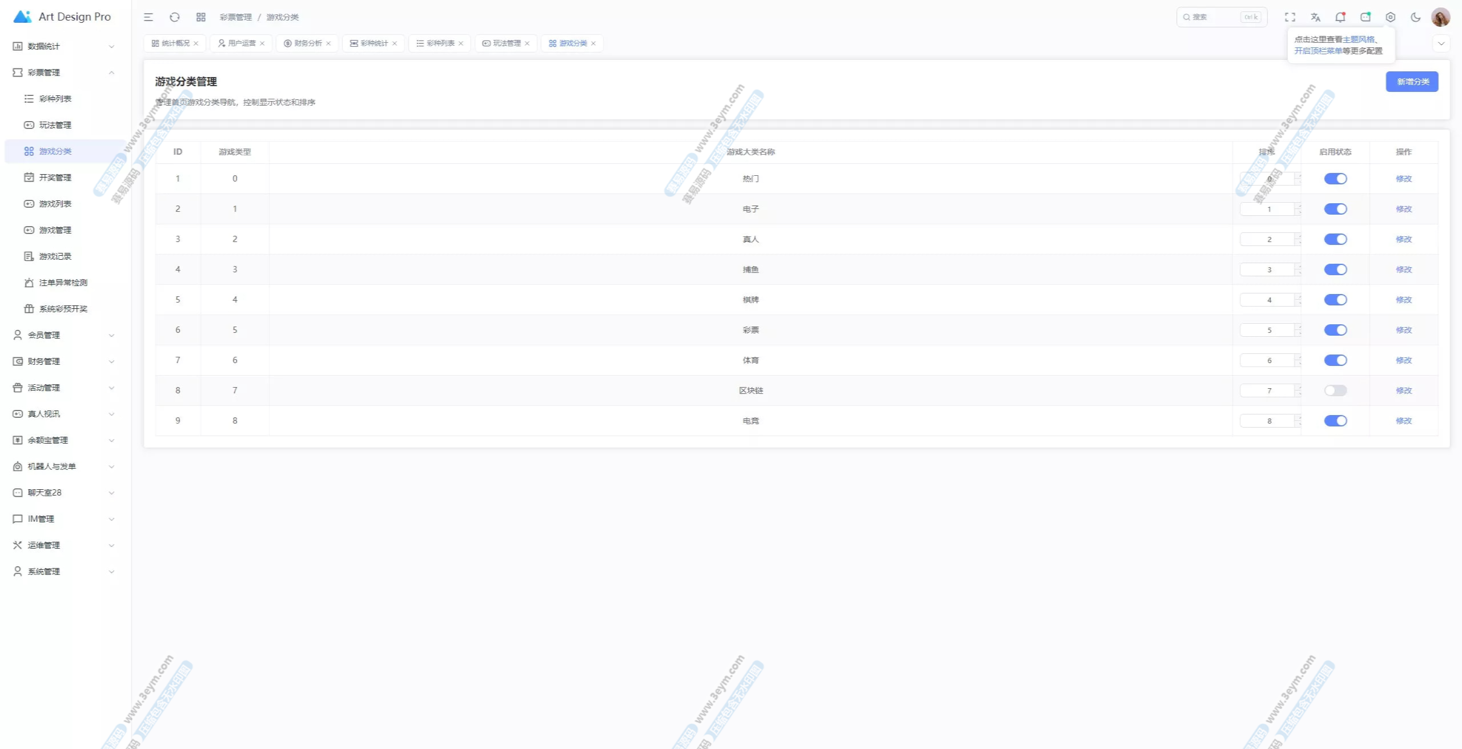Image resolution: width=1462 pixels, height=749 pixels.
Task: Click the user avatar in top right
Action: coord(1440,17)
